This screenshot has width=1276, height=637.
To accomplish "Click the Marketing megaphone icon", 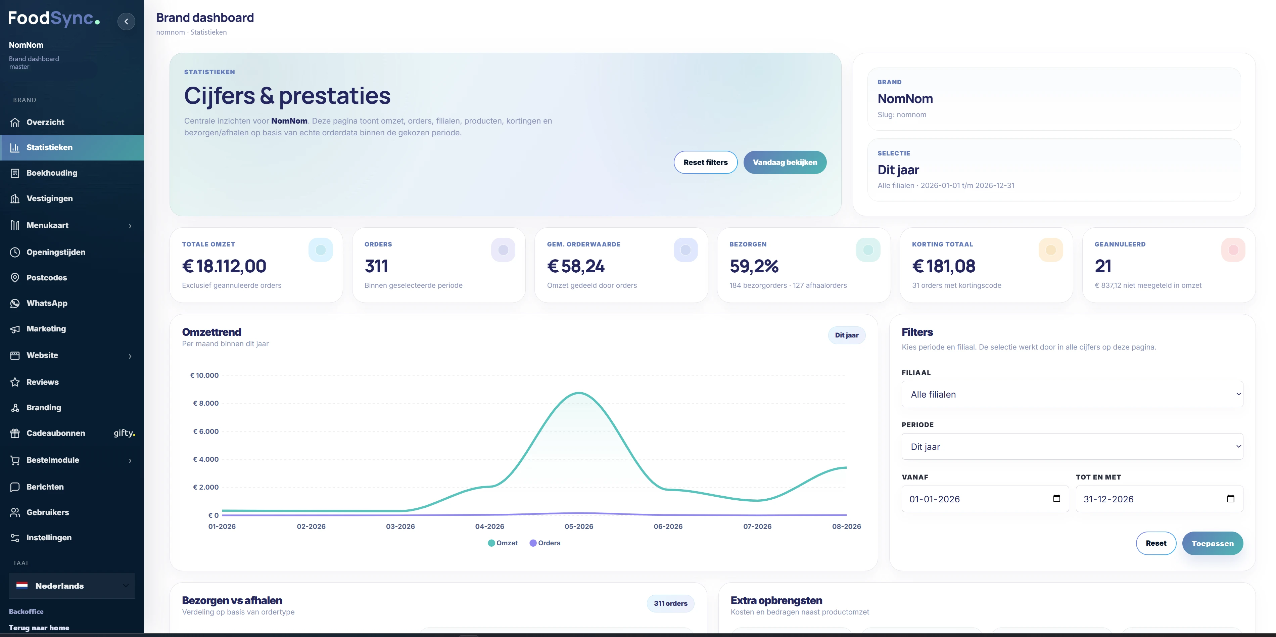I will (x=15, y=329).
